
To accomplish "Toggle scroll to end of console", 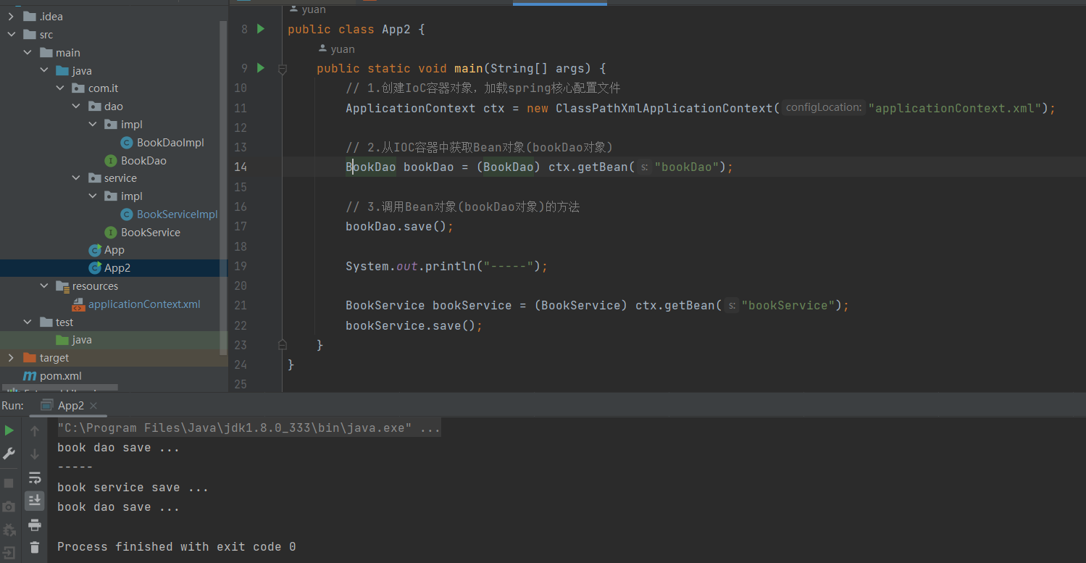I will pyautogui.click(x=34, y=501).
